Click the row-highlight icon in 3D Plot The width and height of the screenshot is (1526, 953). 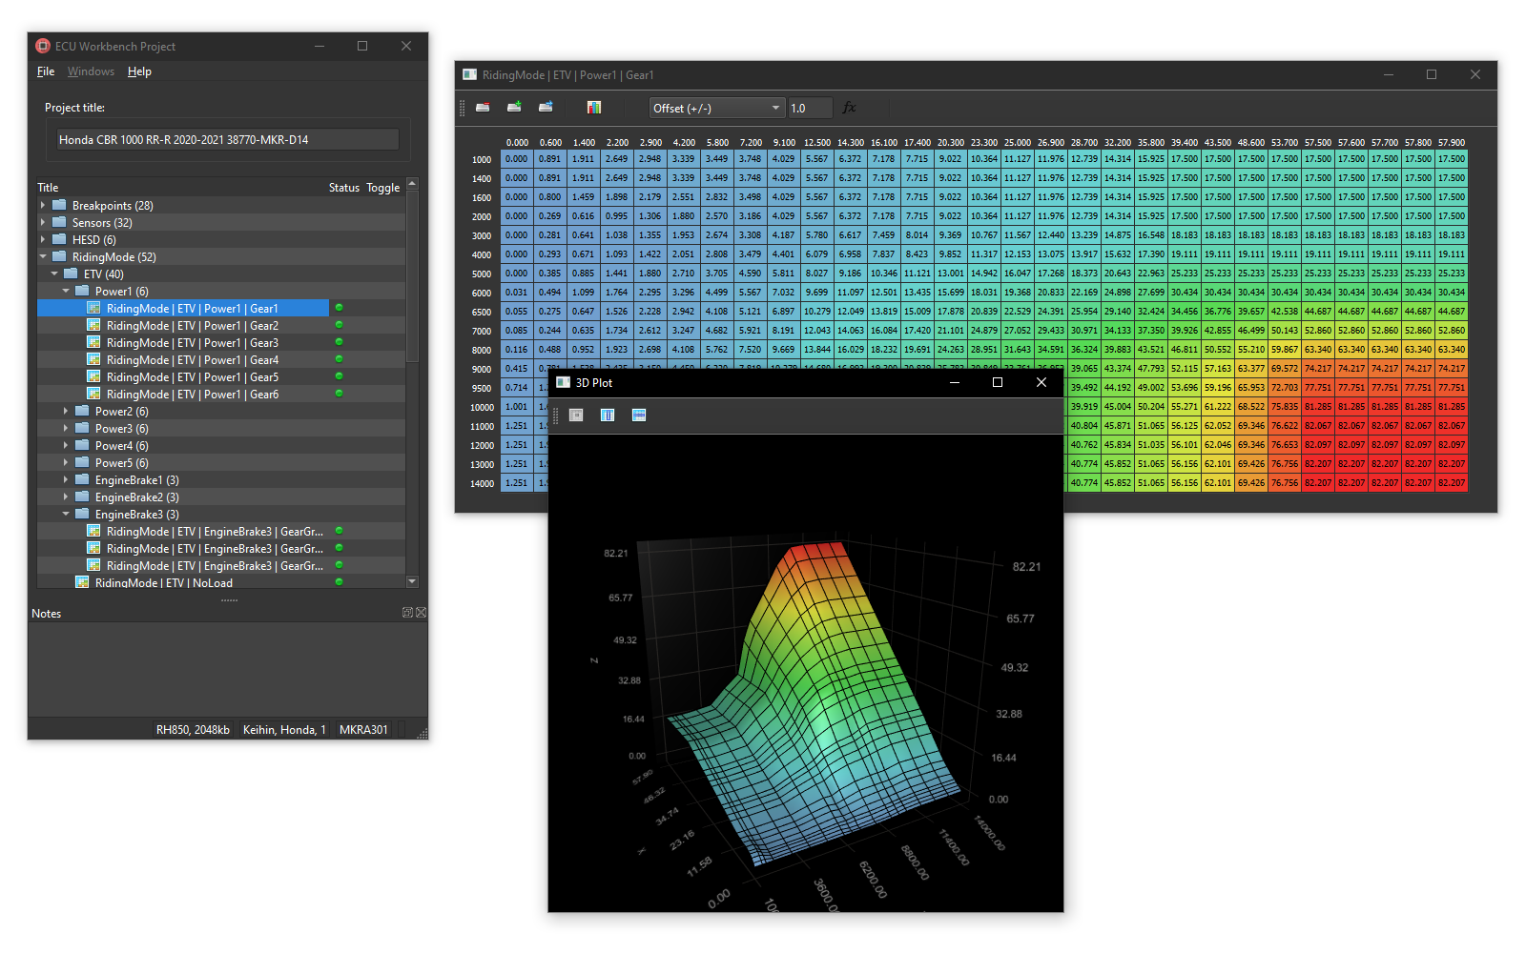tap(639, 415)
